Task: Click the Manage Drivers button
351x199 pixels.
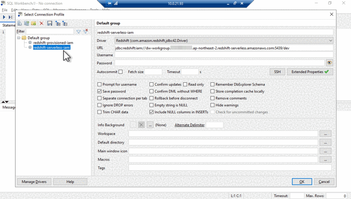Action: pyautogui.click(x=34, y=182)
